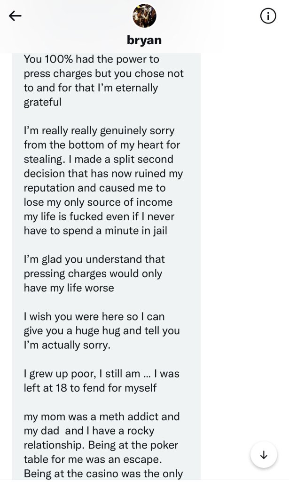Click the line "my mom was a meth addict and"
Screen dimensions: 289x482
pos(102,417)
